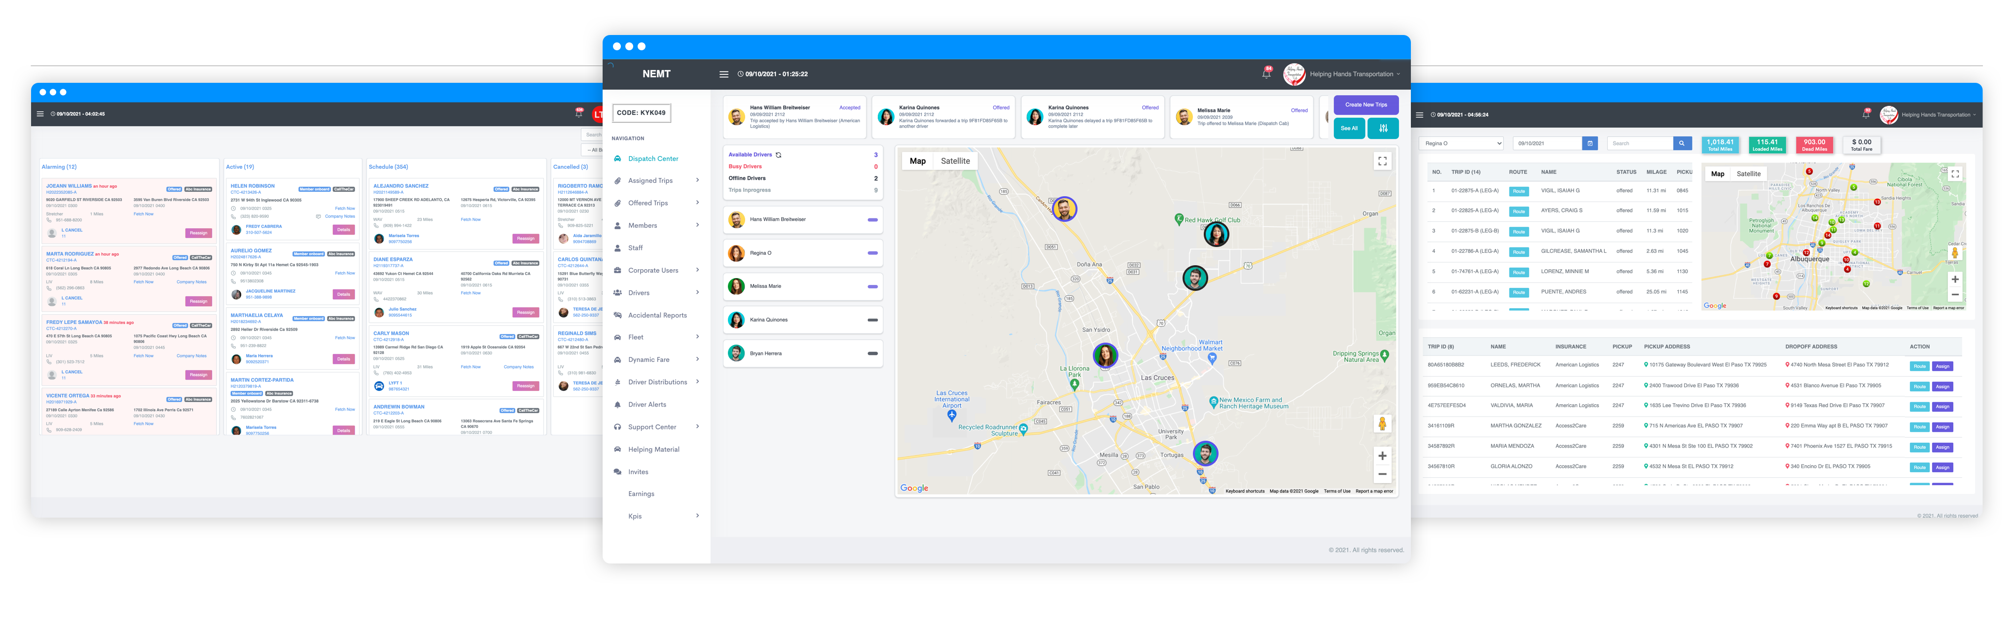2013x633 pixels.
Task: Open the hamburger menu next to NEMT
Action: click(x=723, y=74)
